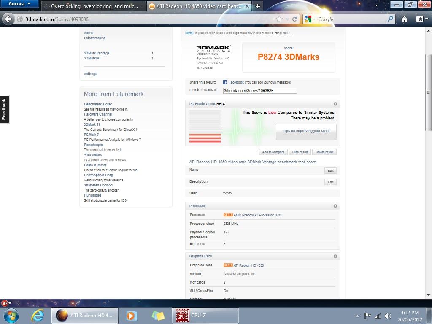The height and width of the screenshot is (324, 432).
Task: Collapse the PC Health Check panel
Action: click(x=335, y=104)
